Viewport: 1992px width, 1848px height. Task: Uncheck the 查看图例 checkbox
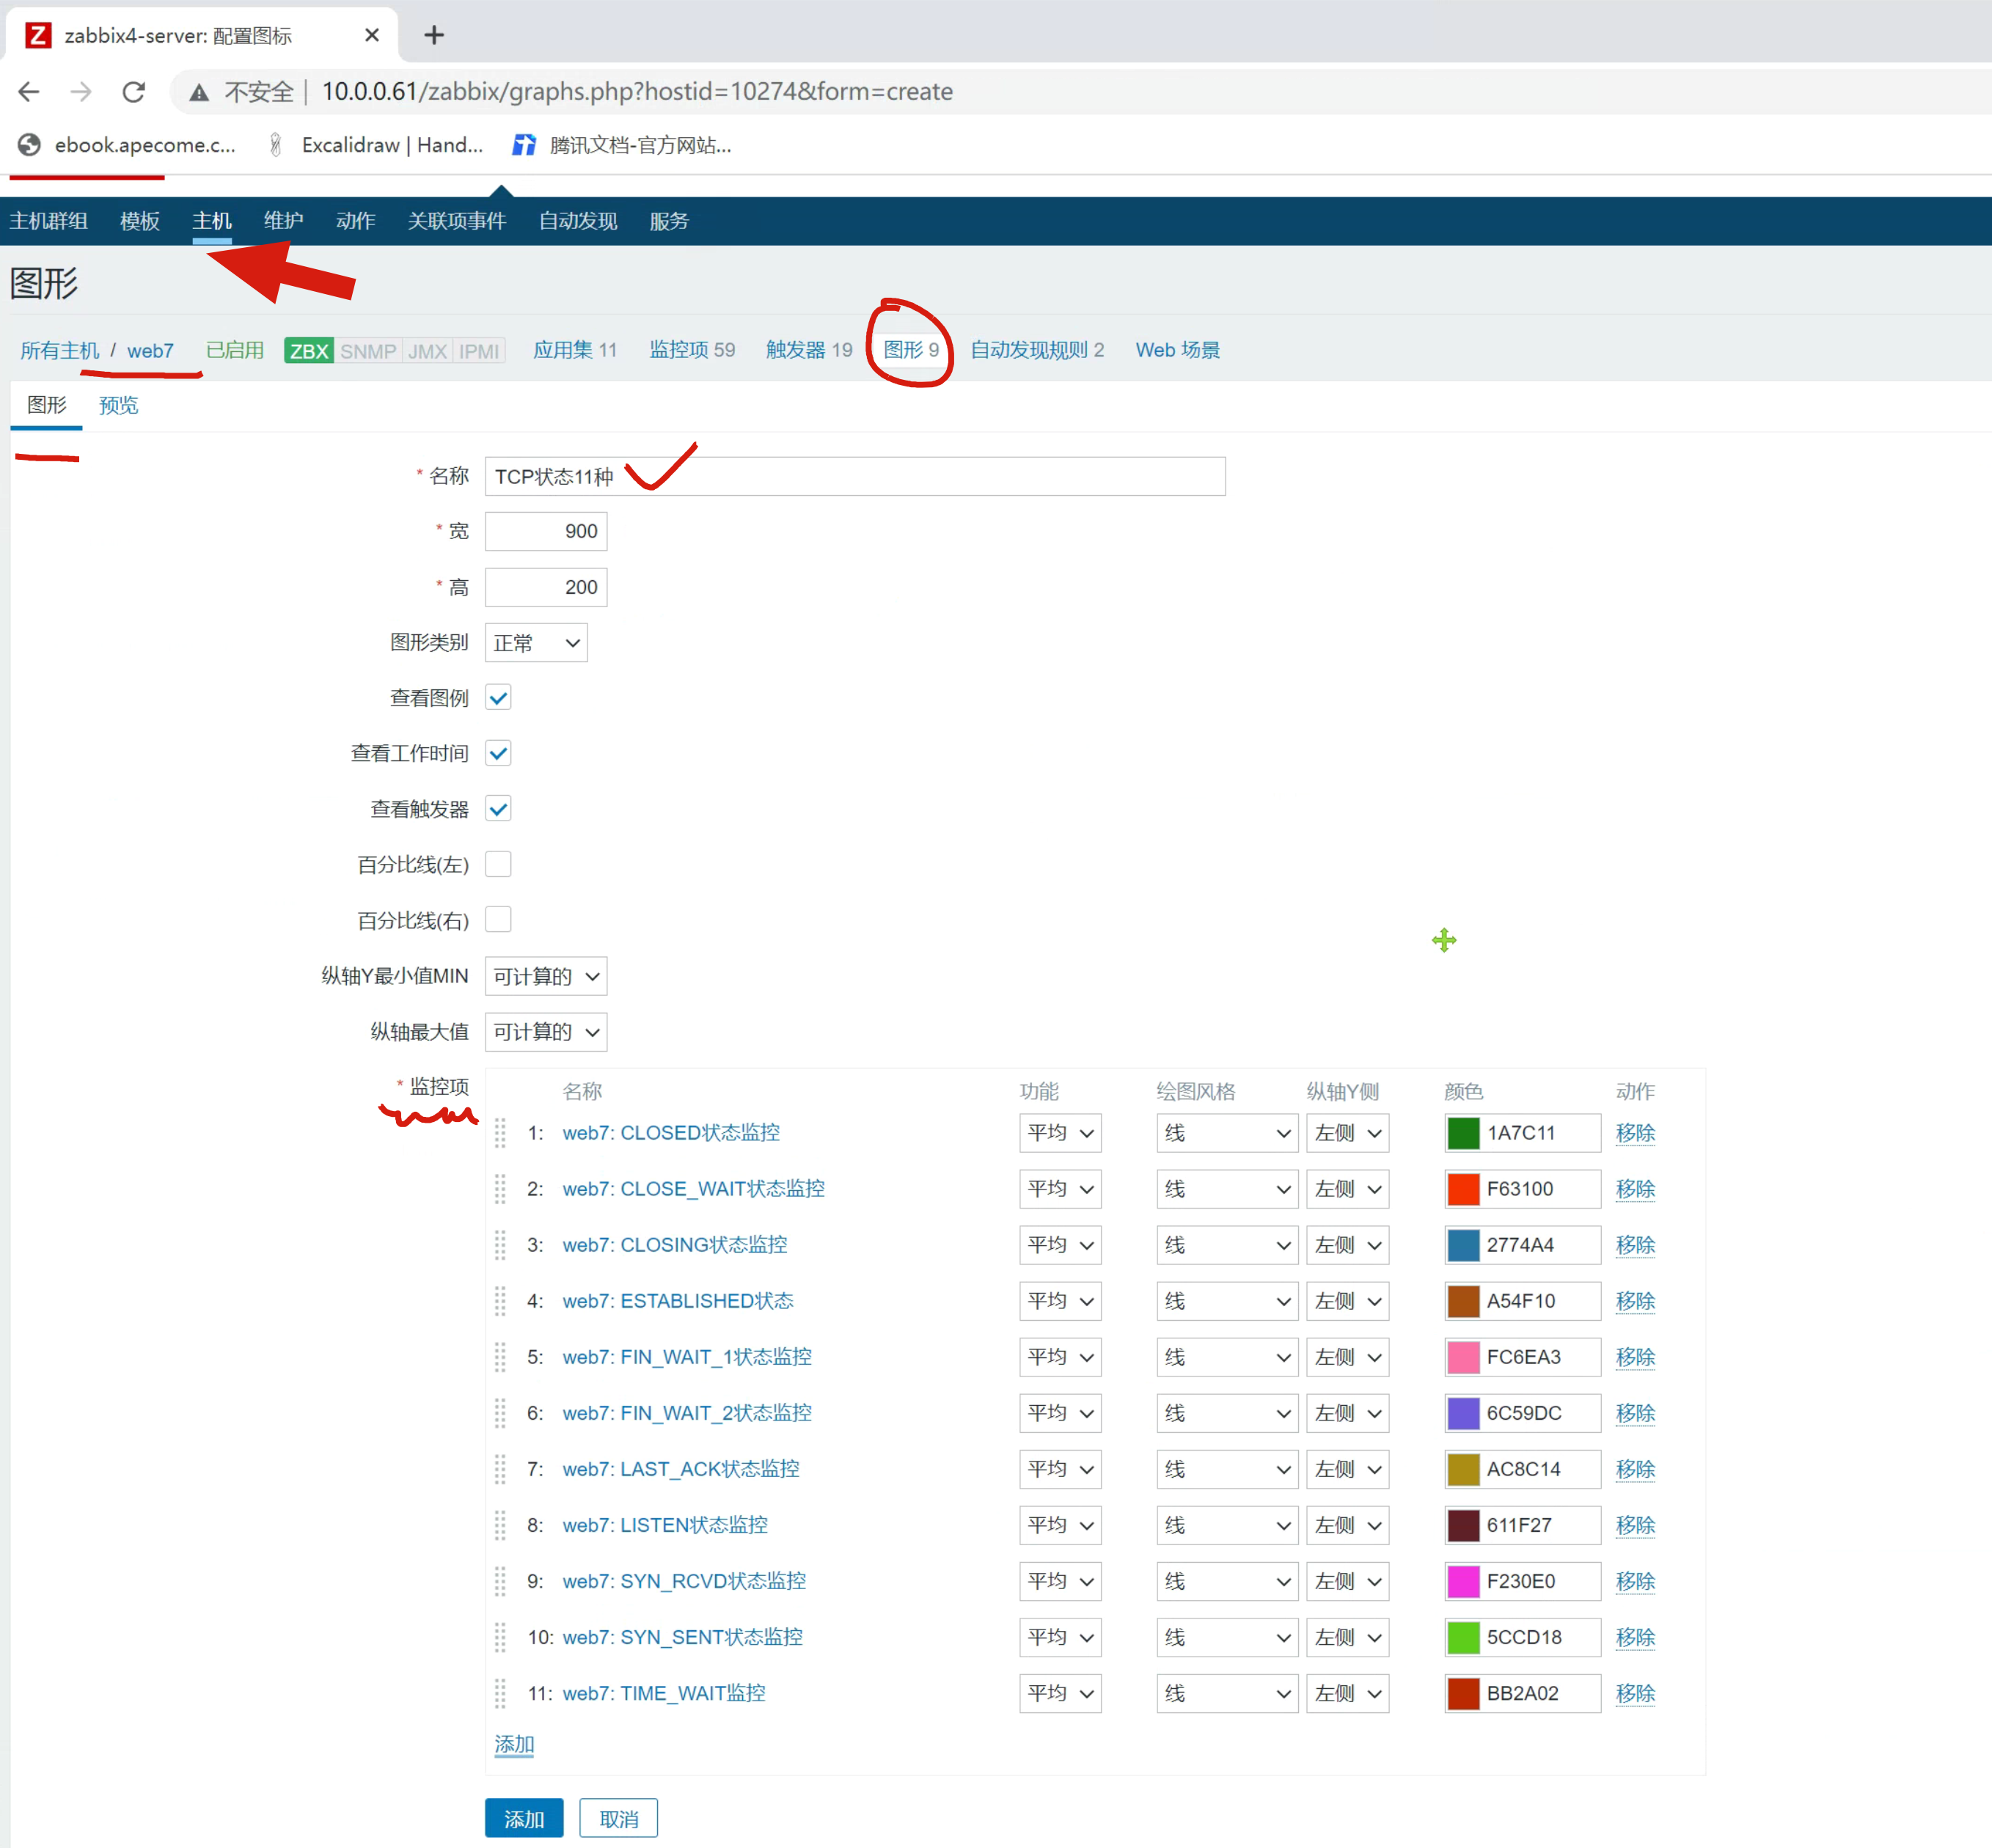[x=498, y=698]
